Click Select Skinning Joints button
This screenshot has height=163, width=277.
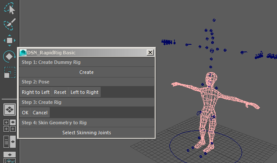point(87,133)
